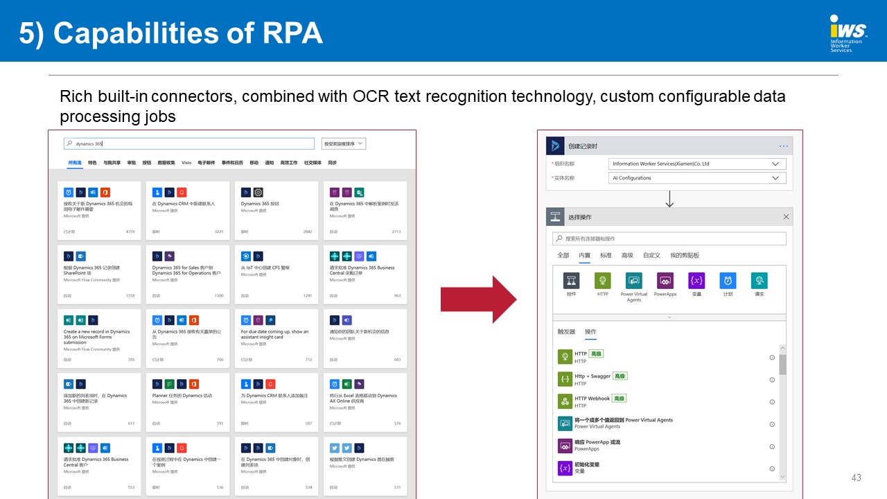Select the 自定义 connectors tab
Screen dimensions: 887x499
click(x=651, y=256)
